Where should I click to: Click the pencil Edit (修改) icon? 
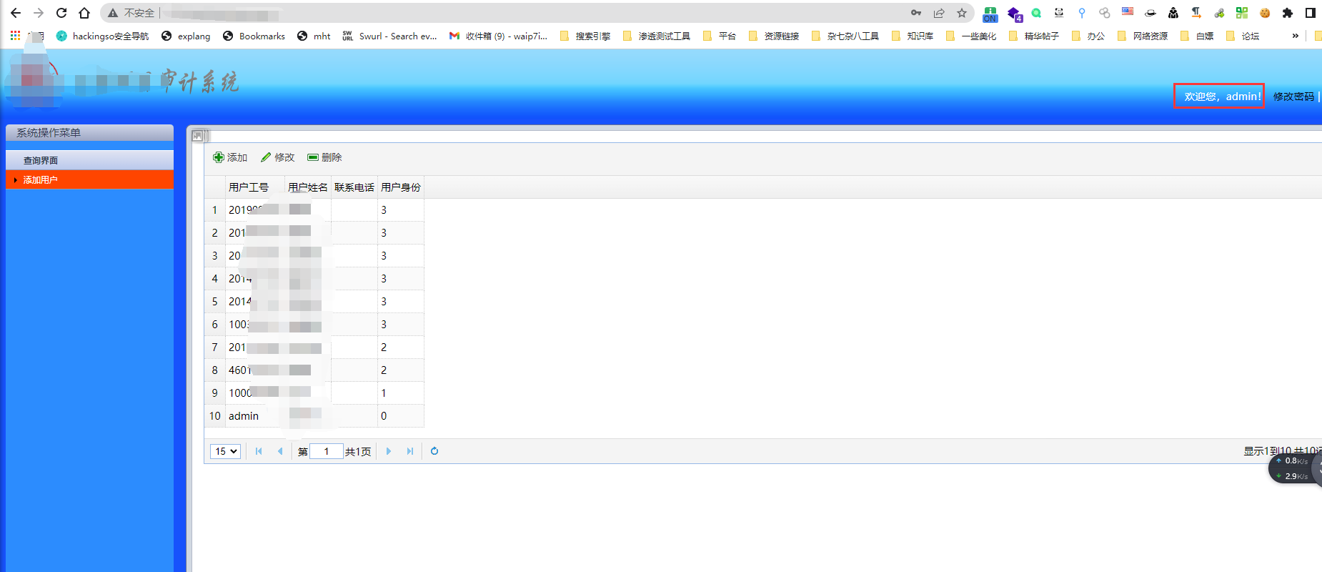(266, 157)
